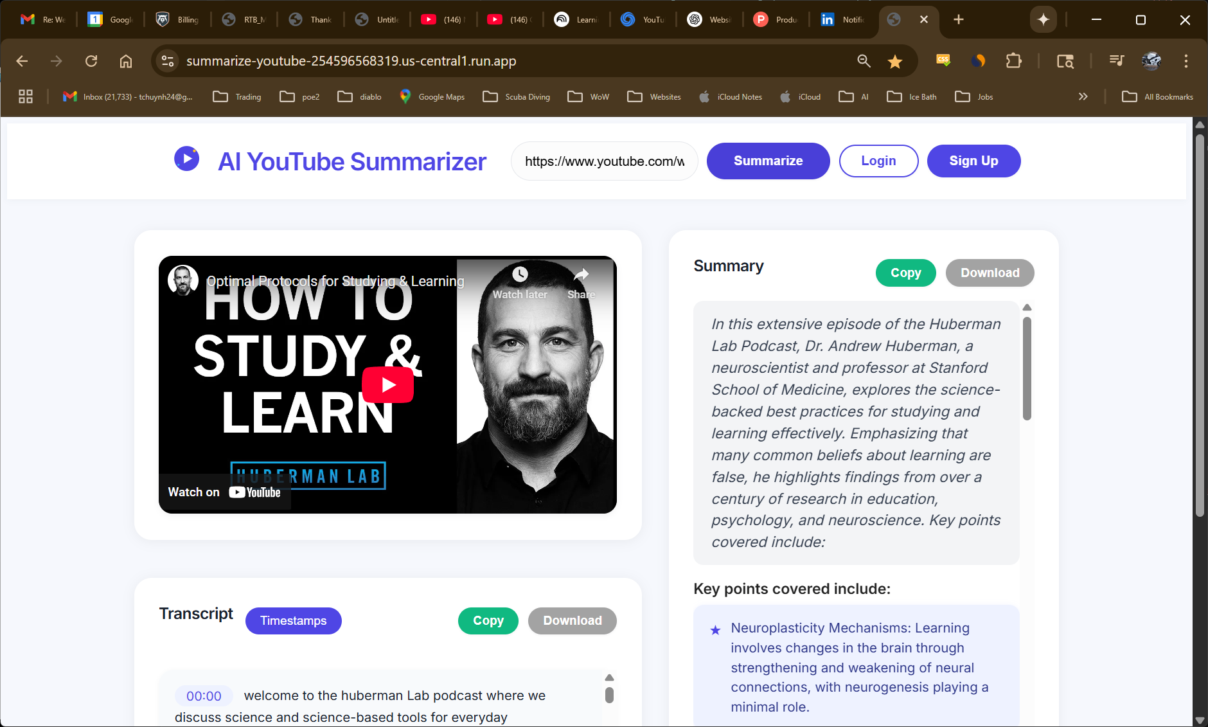Viewport: 1208px width, 727px height.
Task: Click the browser back arrow
Action: pyautogui.click(x=22, y=61)
